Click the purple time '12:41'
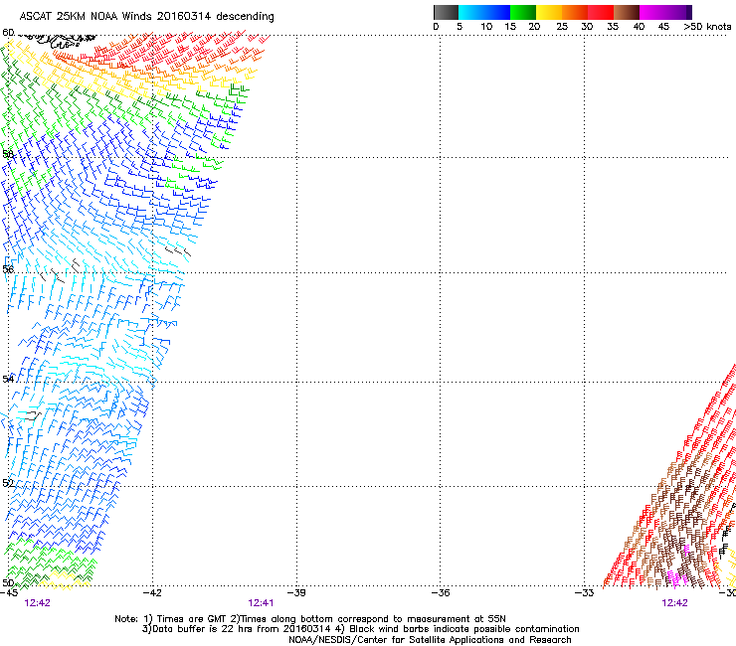This screenshot has width=736, height=646. tap(261, 603)
